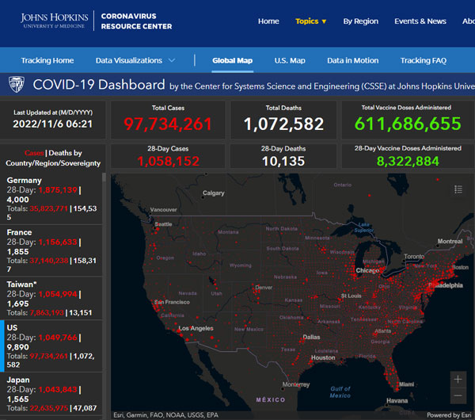This screenshot has height=420, width=475.
Task: Click the Johns Hopkins University logo
Action: (x=55, y=21)
